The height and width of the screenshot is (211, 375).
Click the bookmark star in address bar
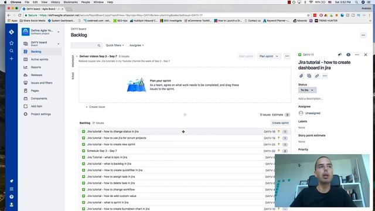[308, 15]
